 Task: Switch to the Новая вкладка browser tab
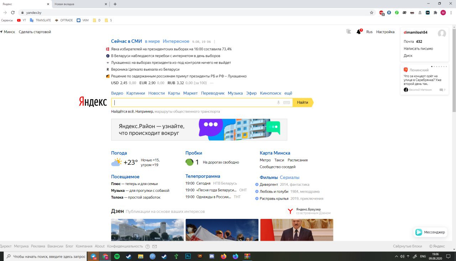(80, 4)
